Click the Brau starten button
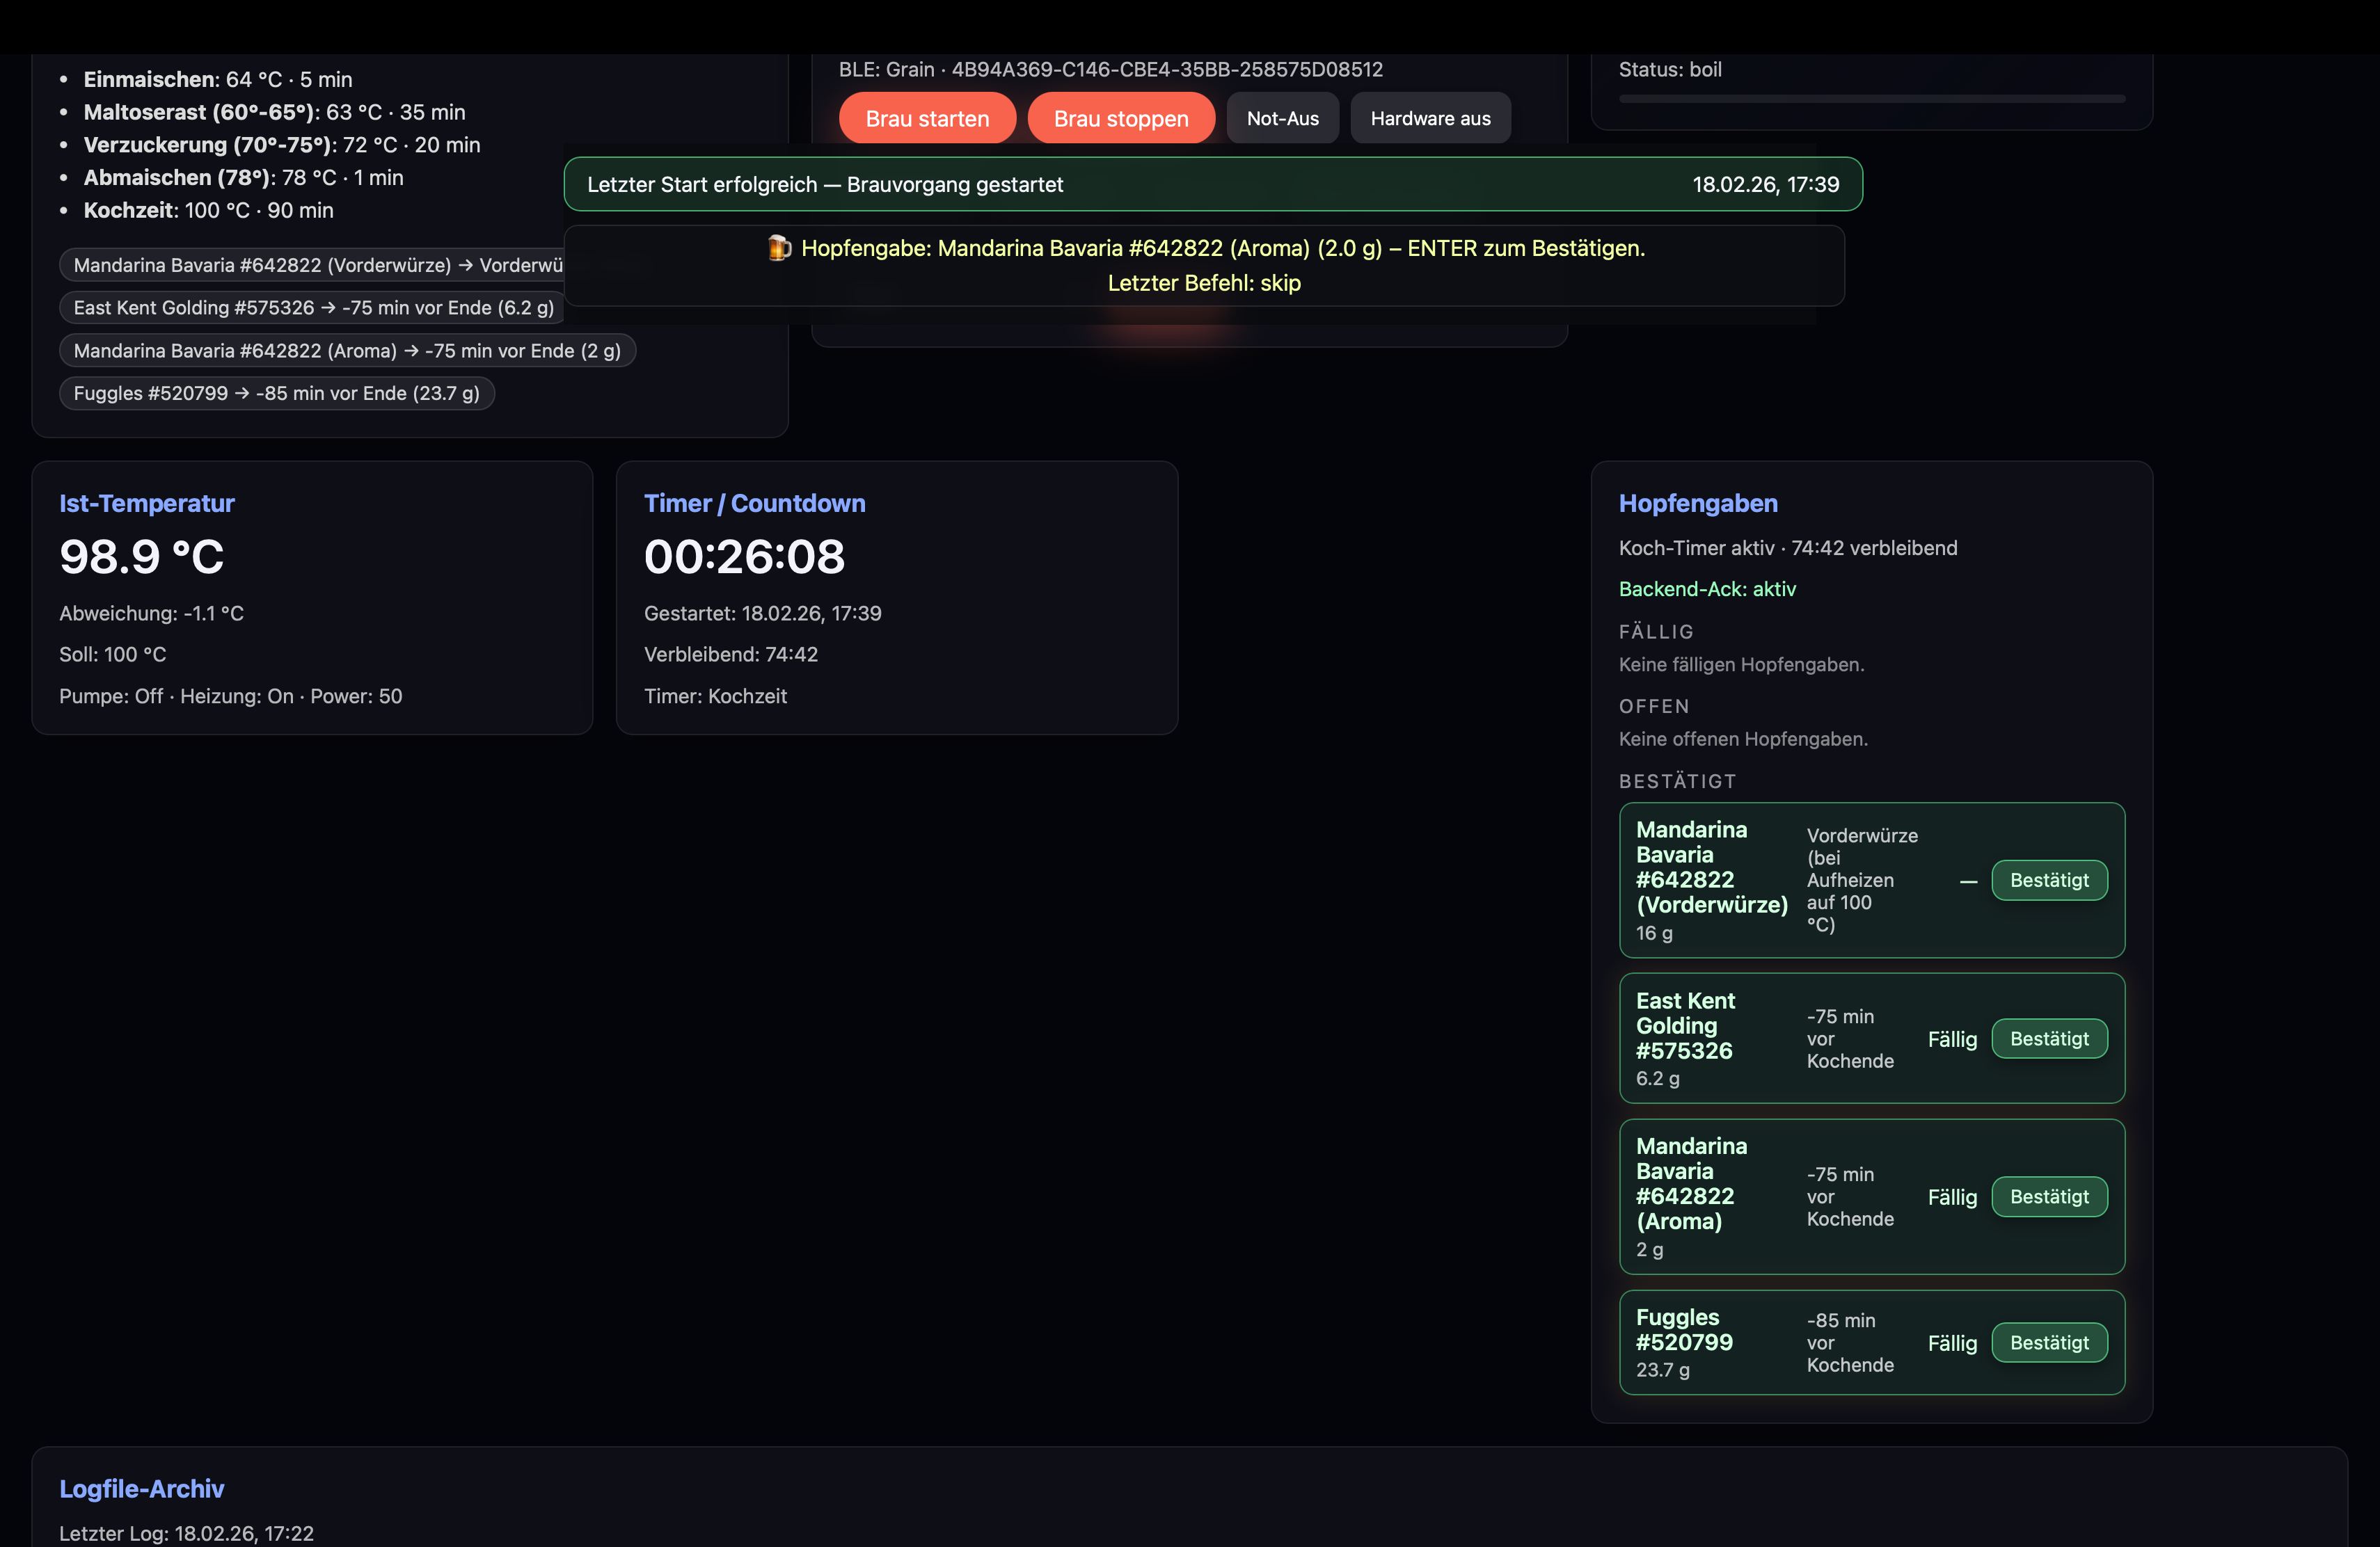Screen dimensions: 2380x1547 [x=926, y=119]
